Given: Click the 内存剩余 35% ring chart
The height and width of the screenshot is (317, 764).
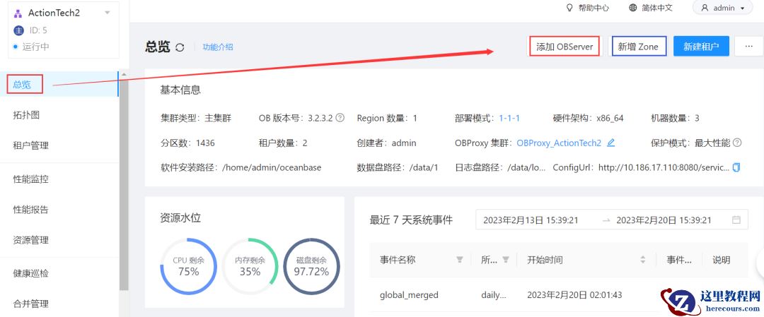Looking at the screenshot, I should tap(250, 266).
